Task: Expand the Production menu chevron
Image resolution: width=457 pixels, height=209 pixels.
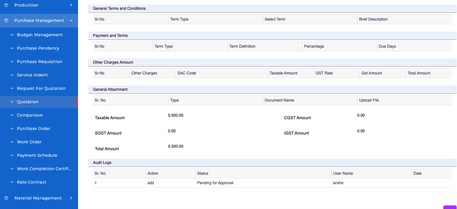Action: pyautogui.click(x=71, y=5)
